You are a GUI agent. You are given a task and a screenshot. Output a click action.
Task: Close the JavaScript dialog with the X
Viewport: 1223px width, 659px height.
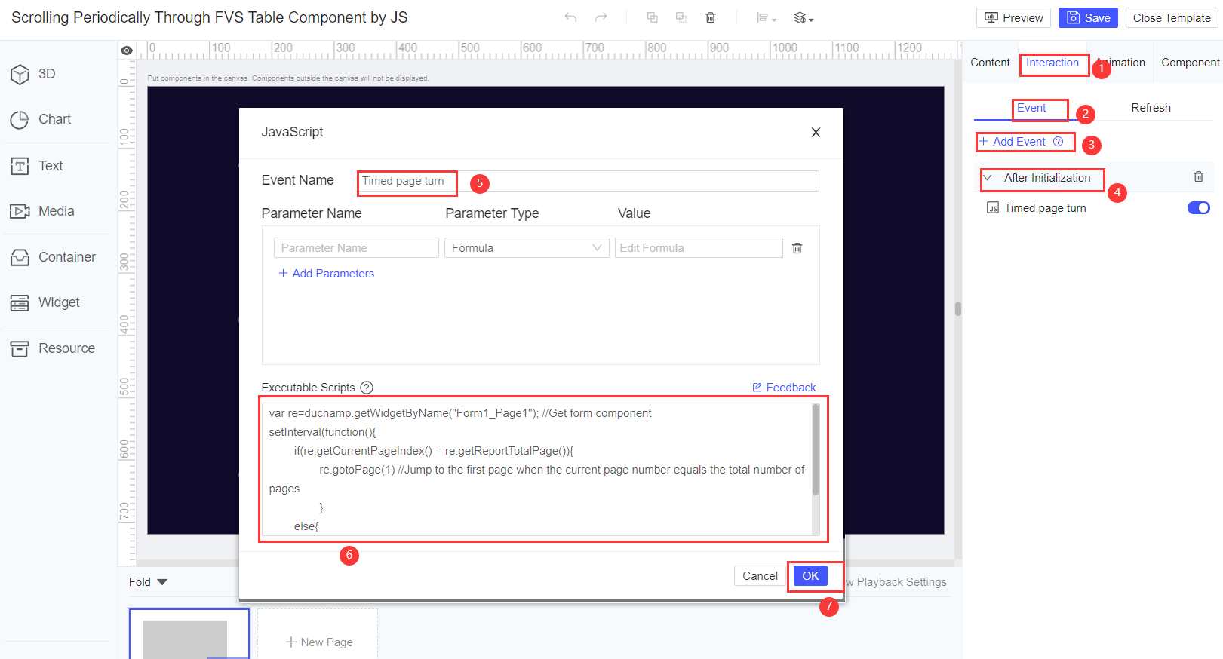pos(816,133)
